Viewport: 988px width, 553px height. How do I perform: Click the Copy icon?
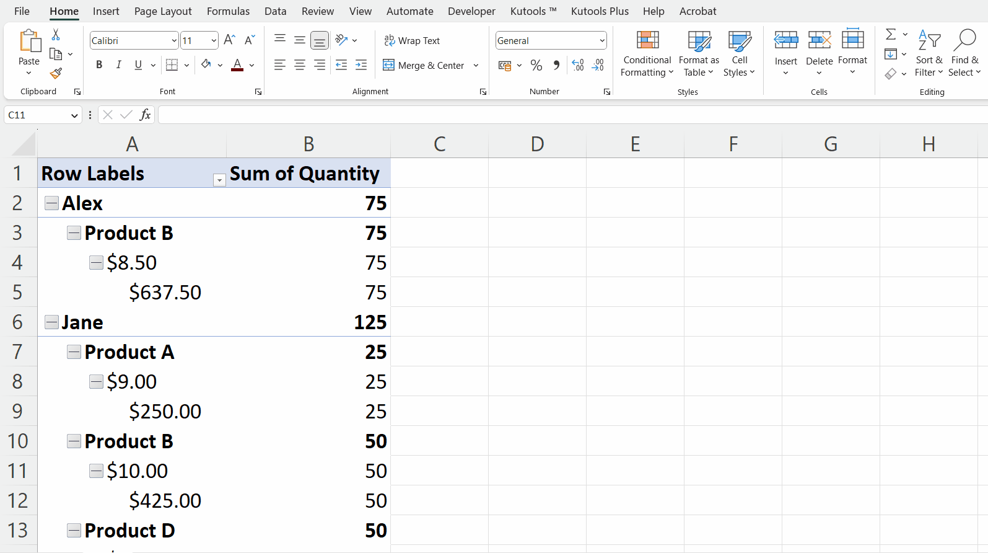(x=56, y=54)
